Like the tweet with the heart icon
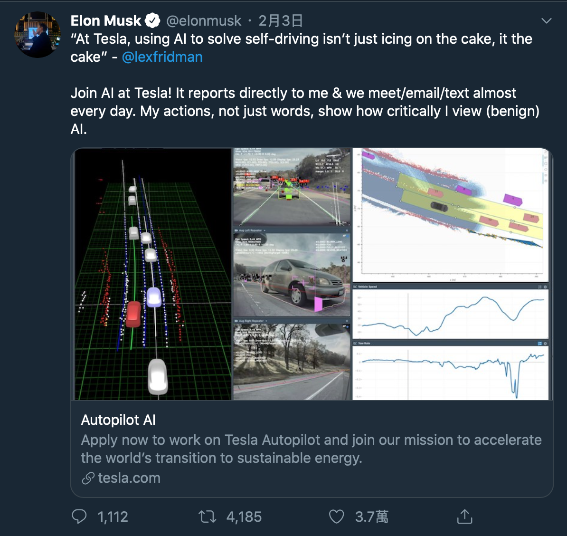The width and height of the screenshot is (567, 536). coord(336,517)
